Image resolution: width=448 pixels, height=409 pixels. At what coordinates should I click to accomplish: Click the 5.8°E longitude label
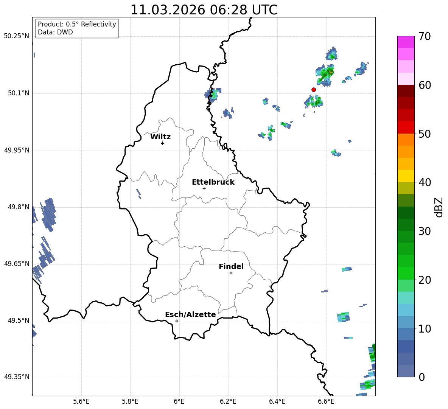[130, 401]
